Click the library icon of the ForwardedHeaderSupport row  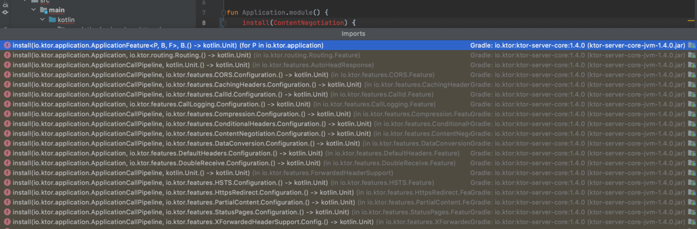coord(692,173)
